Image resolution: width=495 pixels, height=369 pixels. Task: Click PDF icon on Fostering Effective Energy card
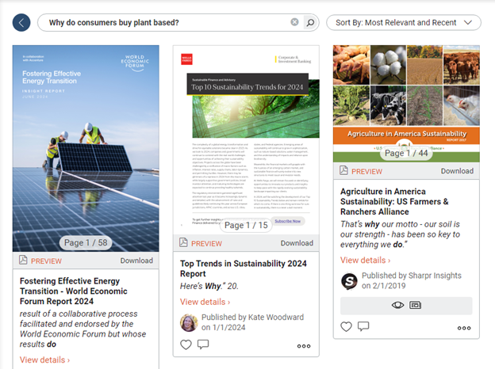tap(23, 260)
